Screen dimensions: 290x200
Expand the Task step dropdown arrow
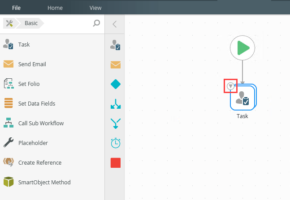[231, 86]
